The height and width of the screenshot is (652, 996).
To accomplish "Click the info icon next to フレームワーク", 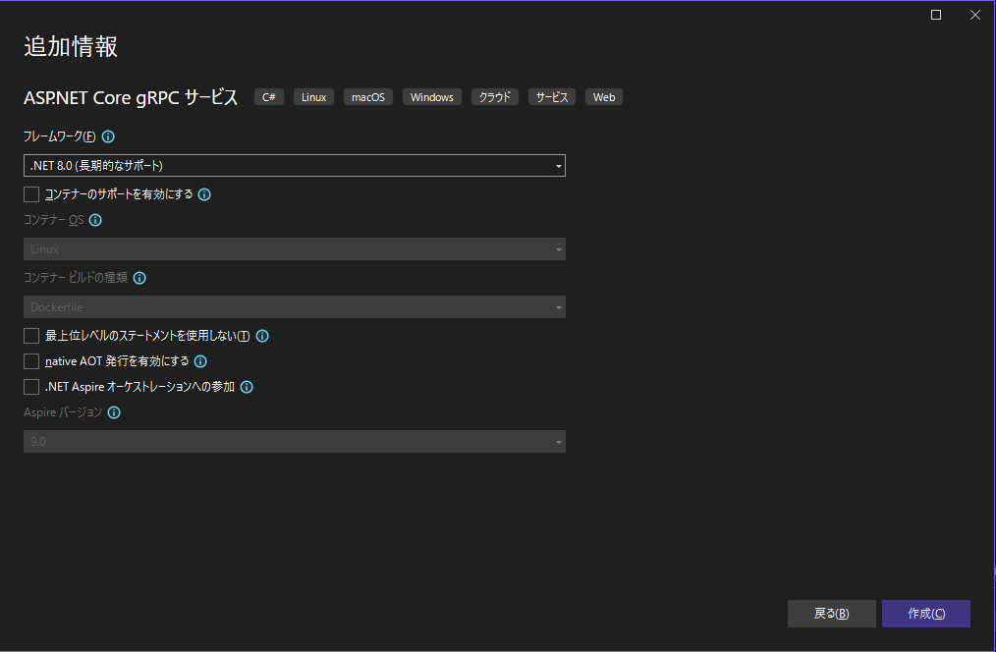I will pyautogui.click(x=108, y=136).
